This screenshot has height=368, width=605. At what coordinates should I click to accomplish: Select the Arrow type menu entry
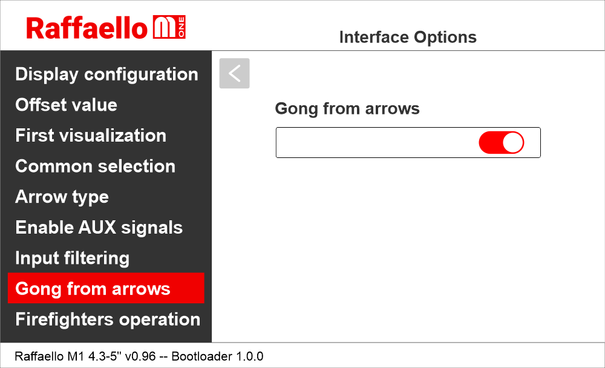click(62, 197)
